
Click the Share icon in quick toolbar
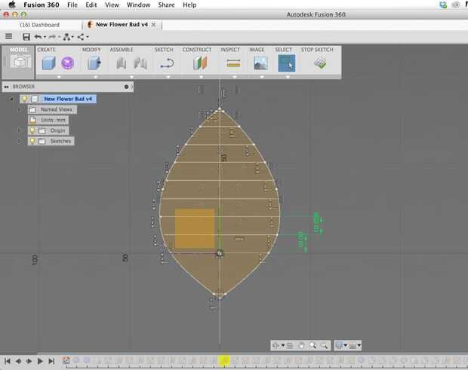point(81,37)
